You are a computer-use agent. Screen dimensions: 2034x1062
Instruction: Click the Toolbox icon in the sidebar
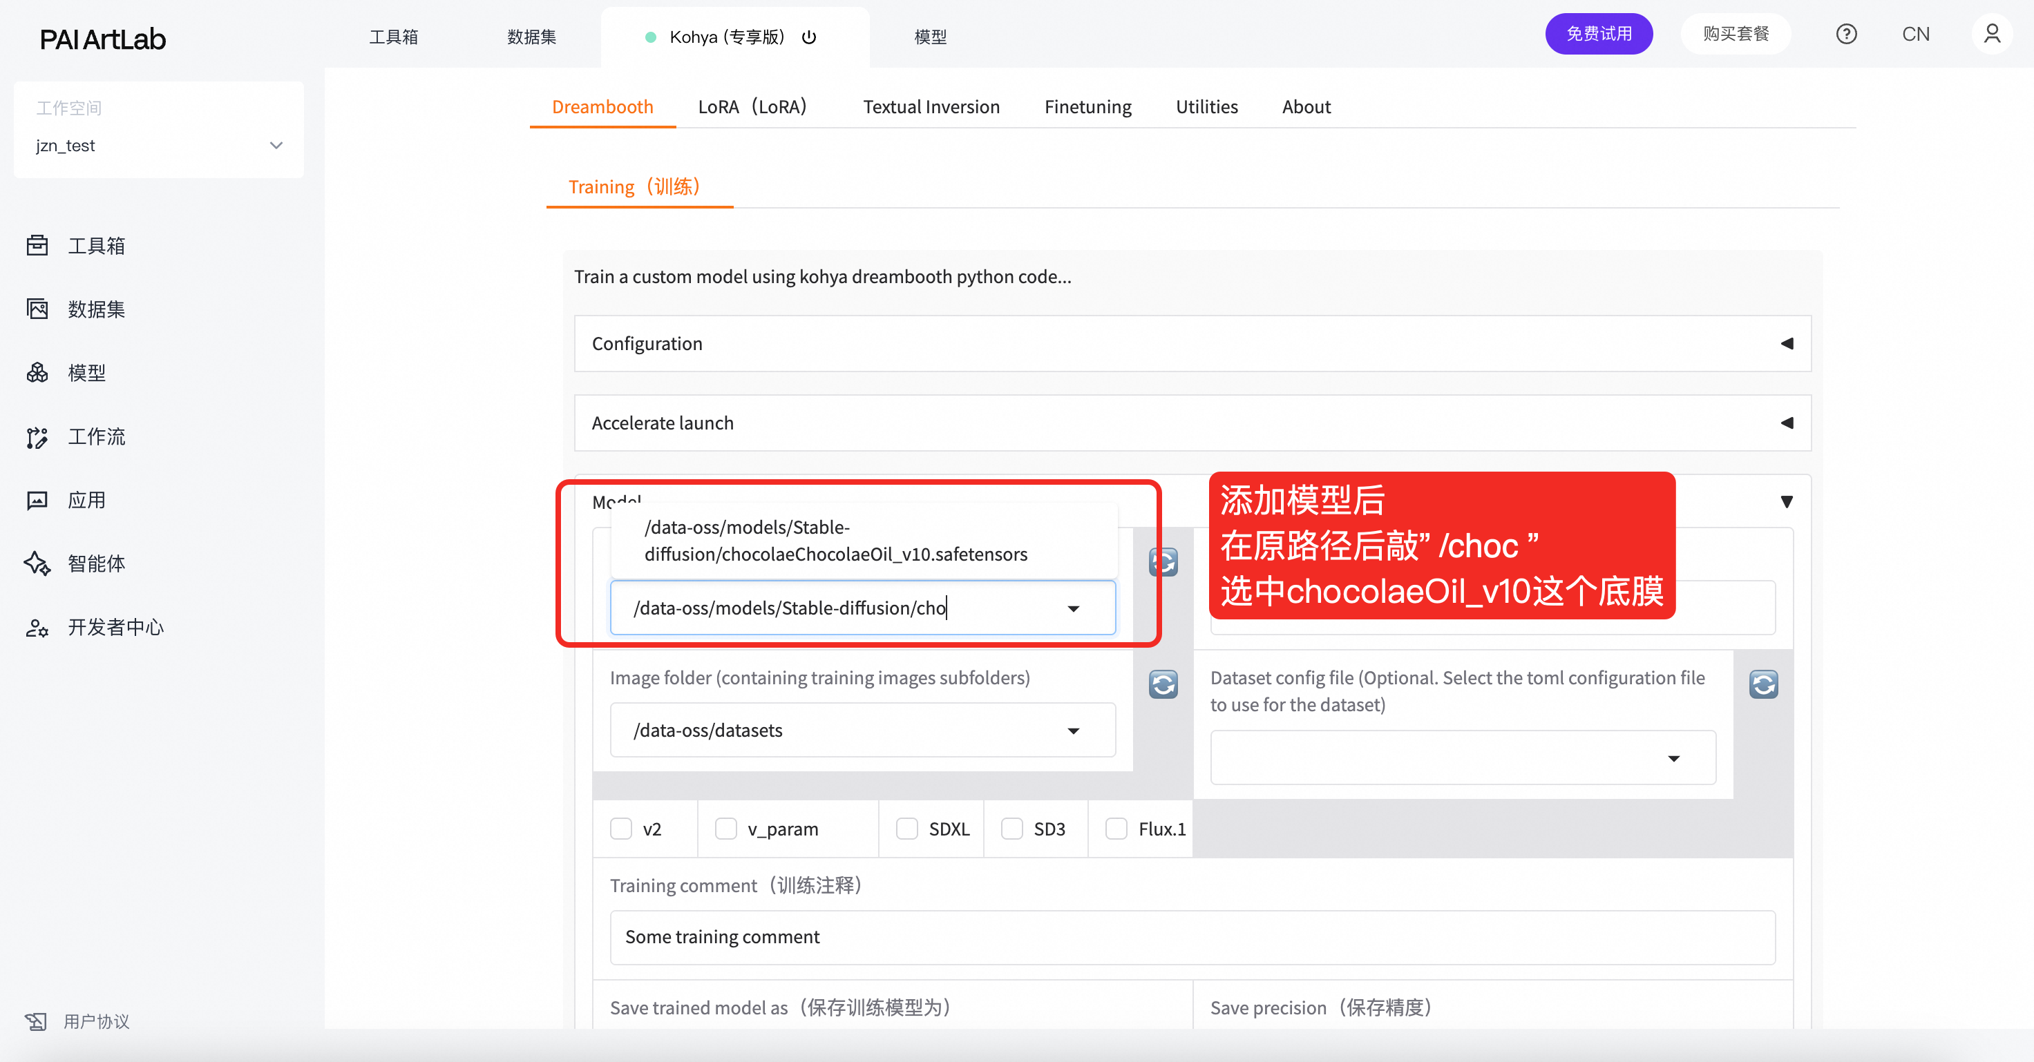point(37,245)
